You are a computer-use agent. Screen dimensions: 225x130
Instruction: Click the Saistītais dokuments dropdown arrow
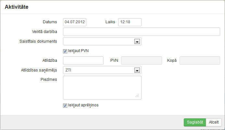click(137, 41)
